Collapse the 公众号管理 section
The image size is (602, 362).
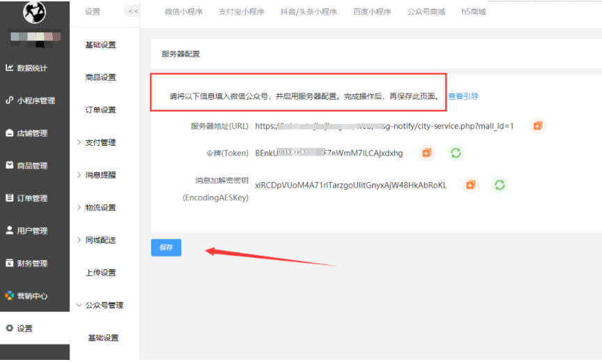(100, 305)
